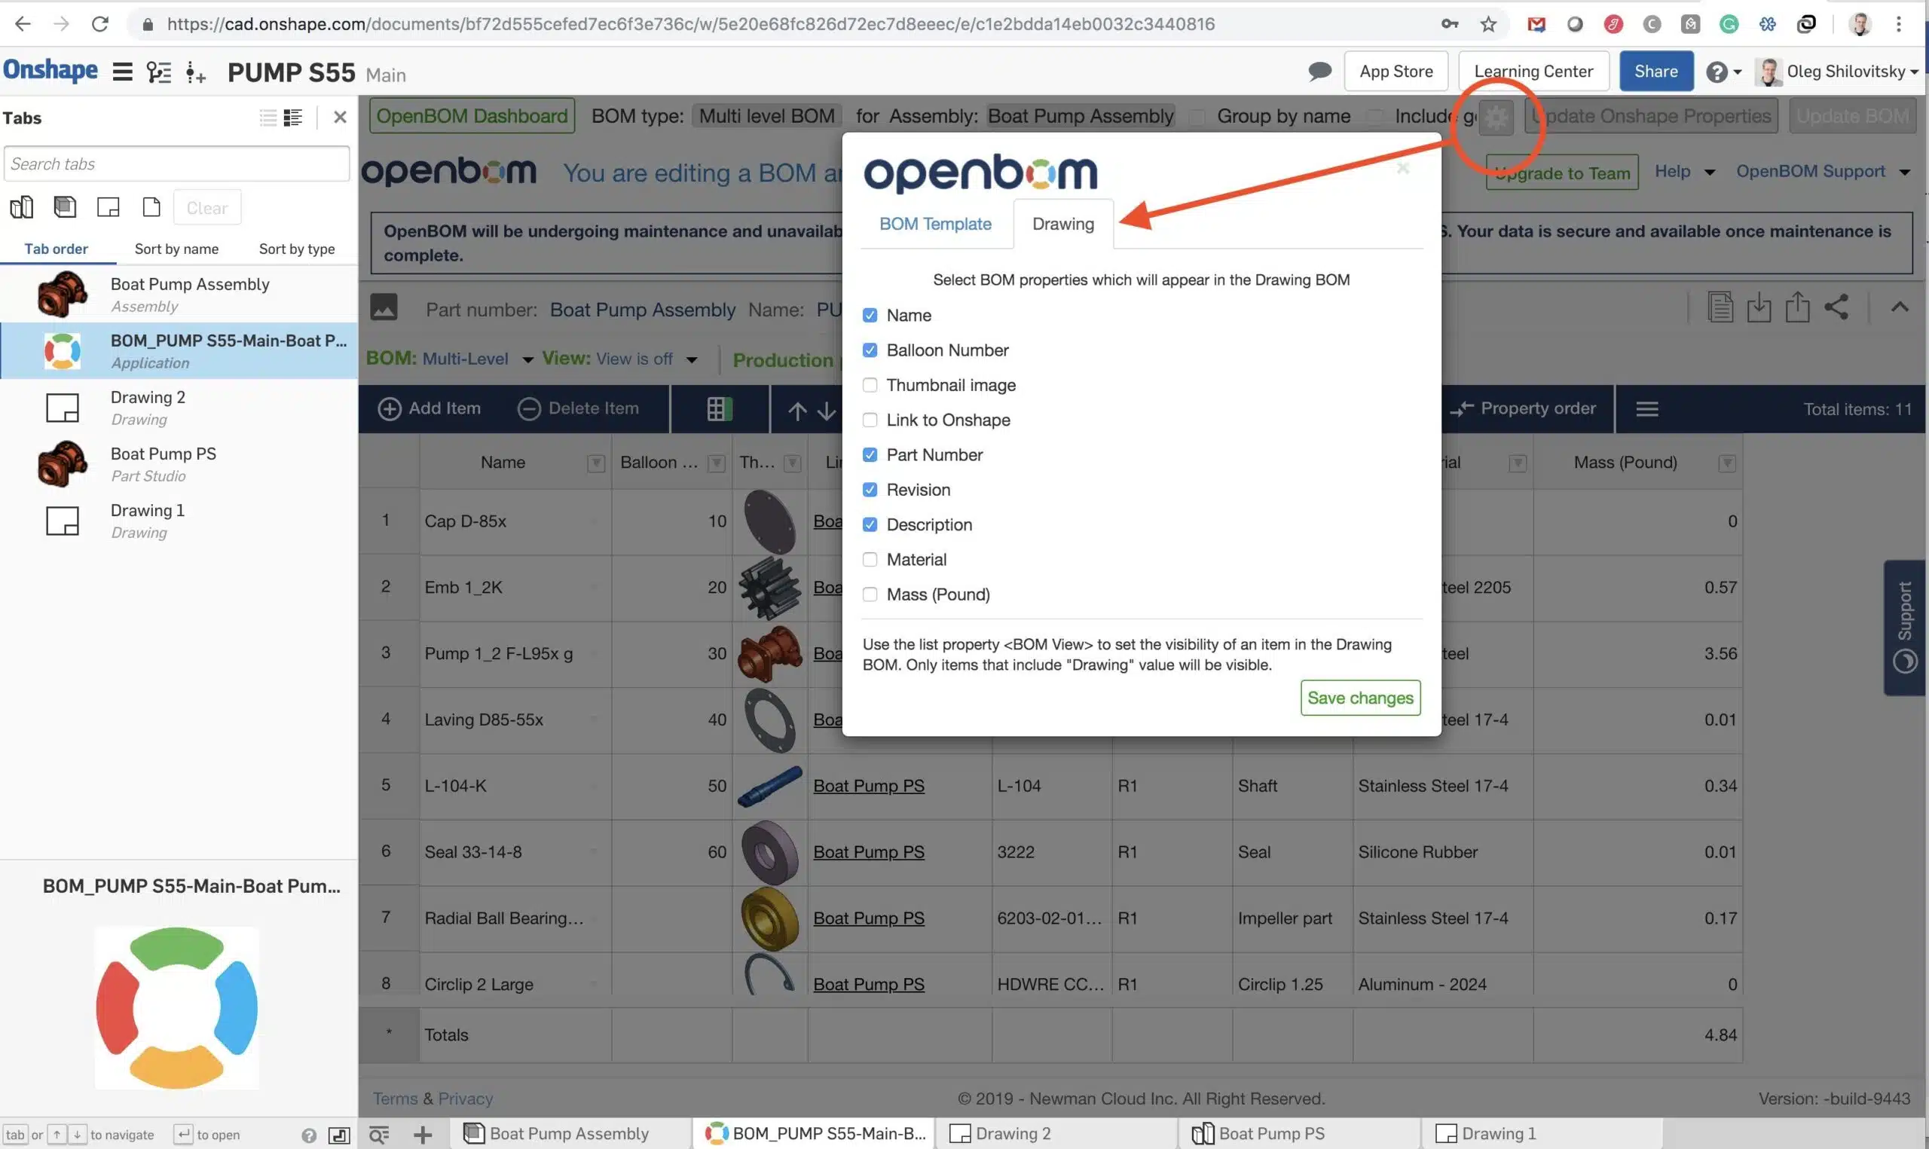Switch tabs panel to simple list view

coord(267,118)
